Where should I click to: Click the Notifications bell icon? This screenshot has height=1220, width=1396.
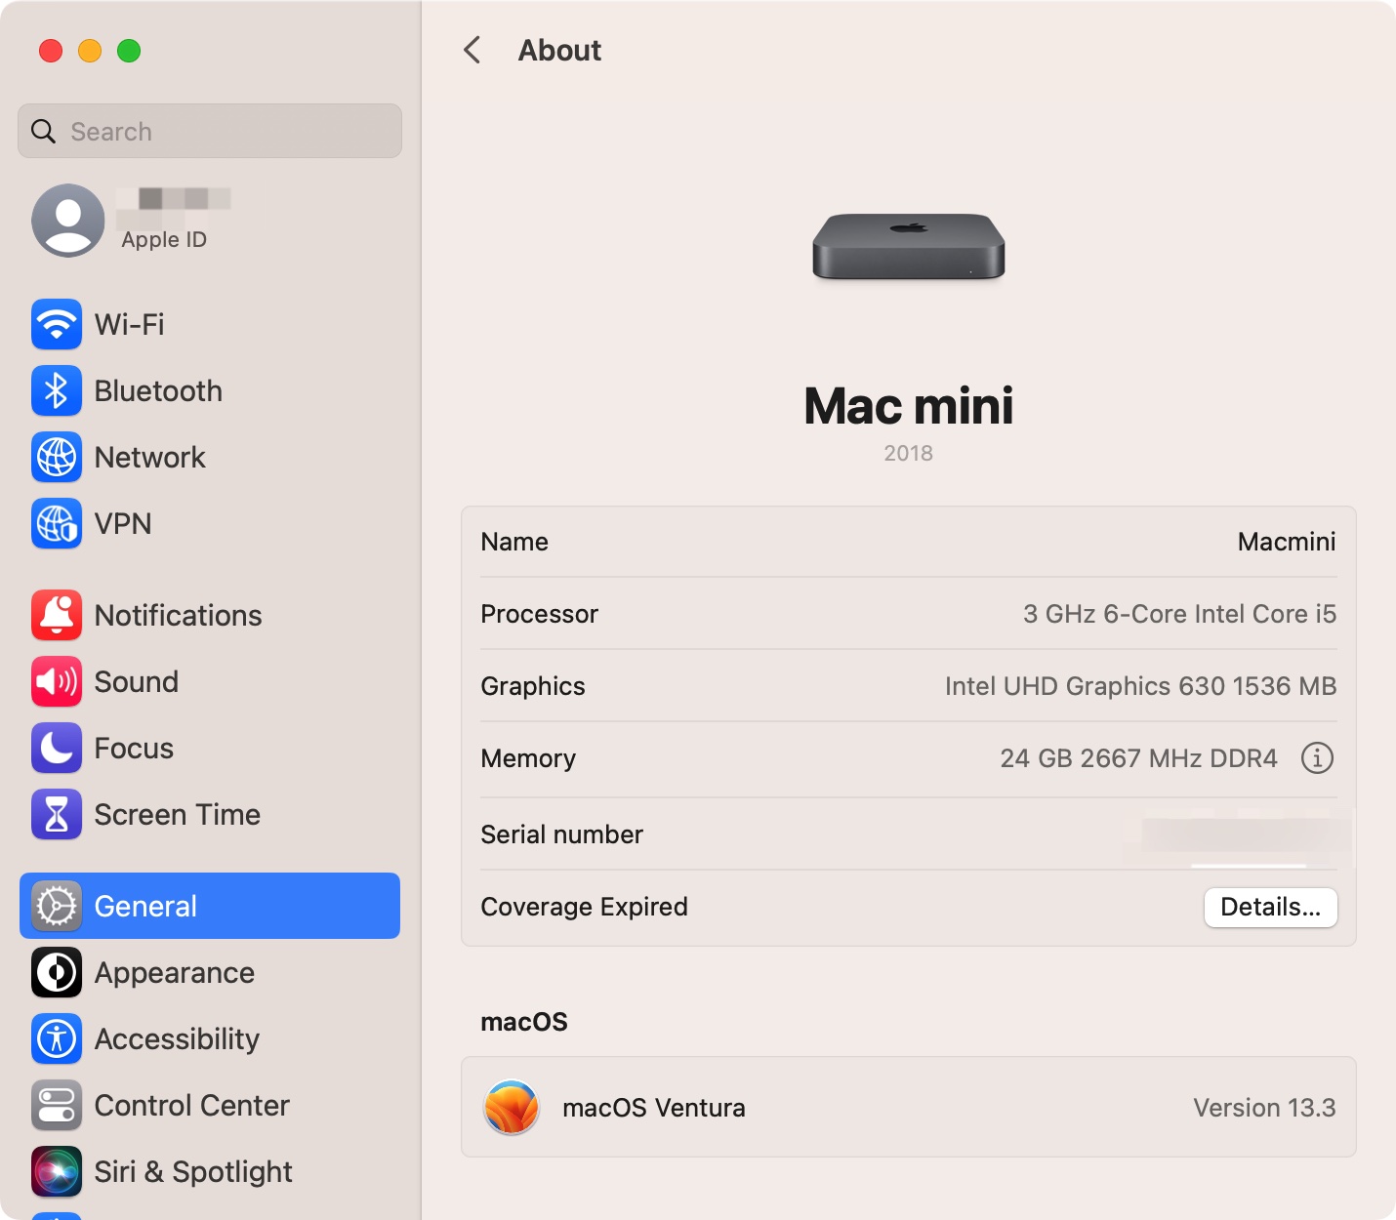click(x=57, y=615)
